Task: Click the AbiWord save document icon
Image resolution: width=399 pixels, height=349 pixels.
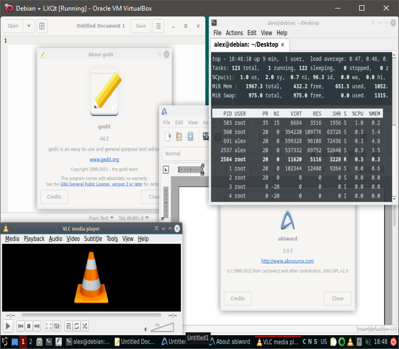Action: (x=190, y=137)
